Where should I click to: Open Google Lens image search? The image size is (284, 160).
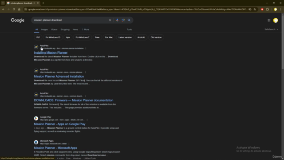(x=123, y=20)
